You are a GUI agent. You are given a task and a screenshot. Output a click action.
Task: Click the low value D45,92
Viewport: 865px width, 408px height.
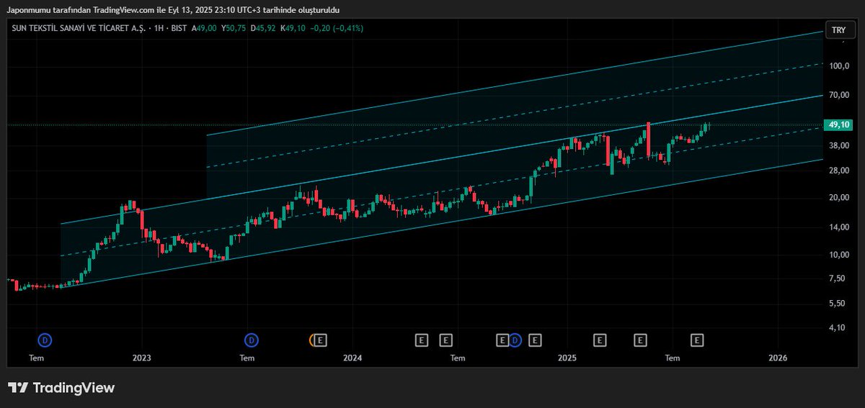click(x=264, y=28)
